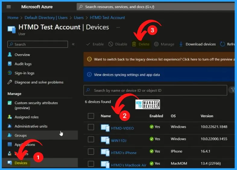This screenshot has width=237, height=170.
Task: Collapse the sidebar with double chevron
Action: [x=73, y=44]
